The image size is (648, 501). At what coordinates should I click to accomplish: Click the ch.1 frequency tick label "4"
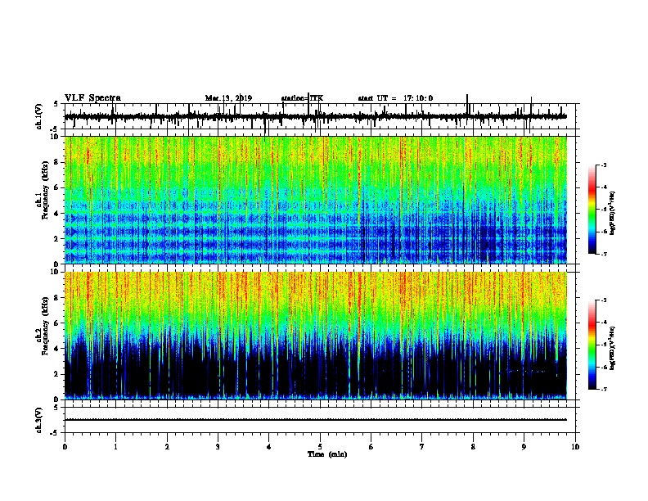pyautogui.click(x=57, y=214)
